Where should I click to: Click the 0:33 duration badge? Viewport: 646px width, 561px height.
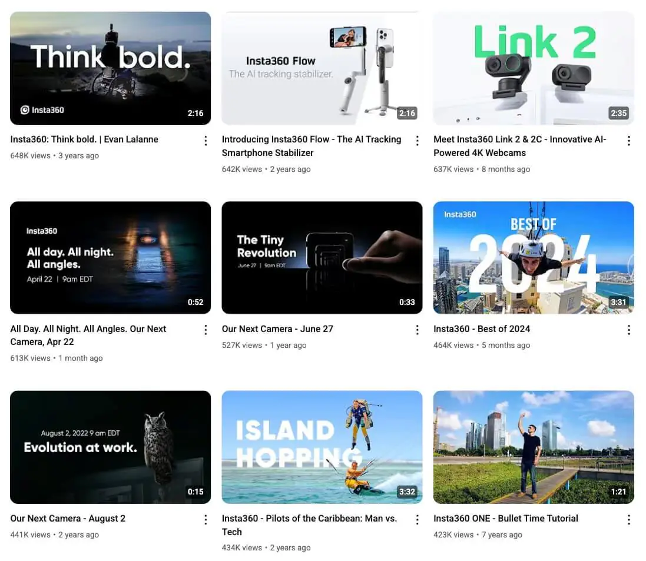point(407,303)
